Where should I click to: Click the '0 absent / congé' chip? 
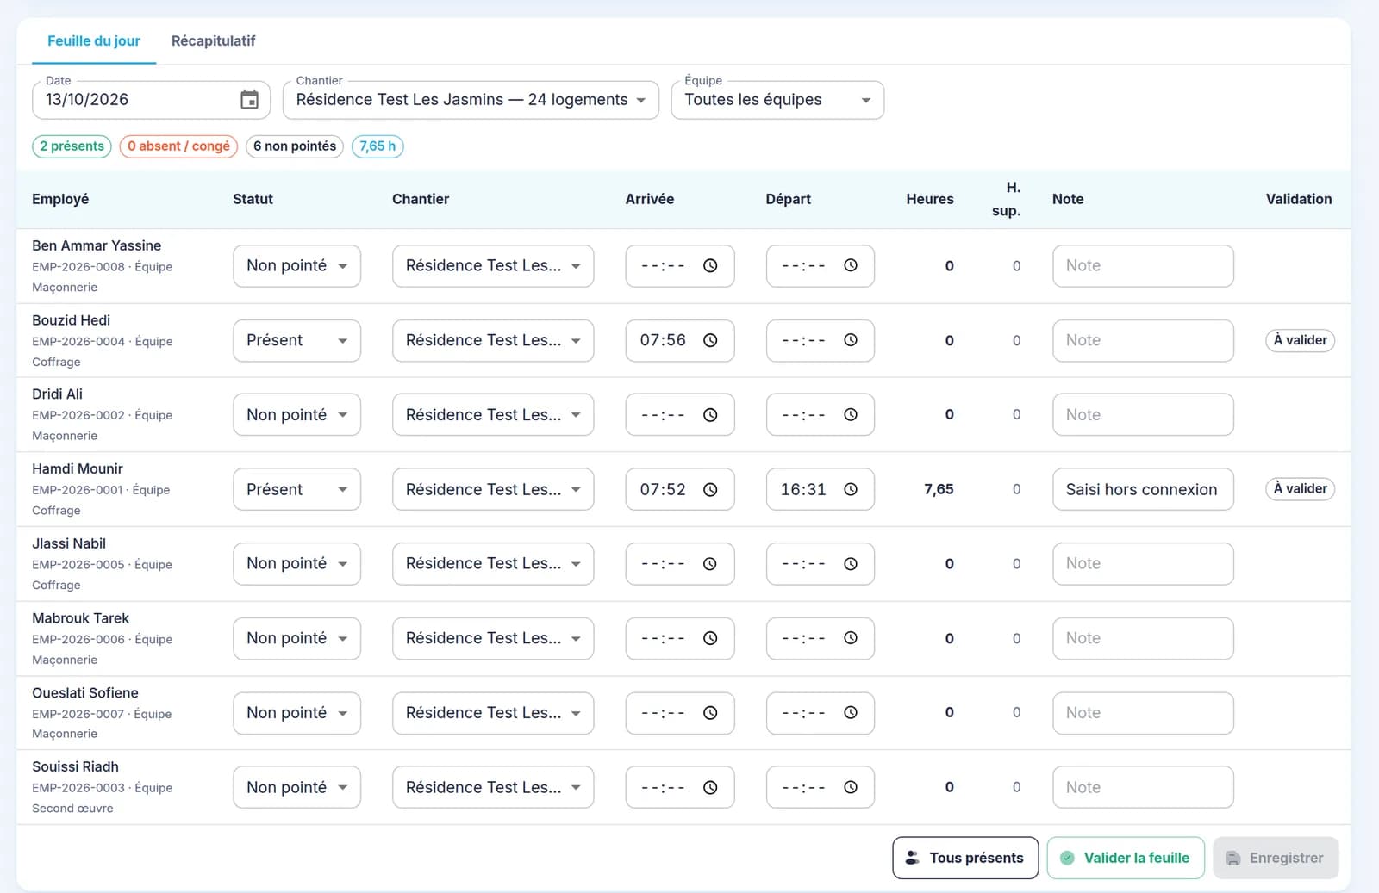178,146
